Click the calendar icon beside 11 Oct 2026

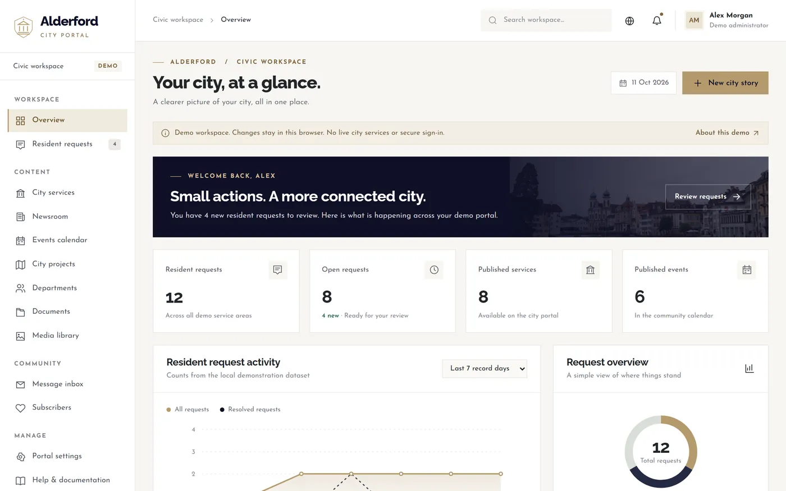coord(623,83)
